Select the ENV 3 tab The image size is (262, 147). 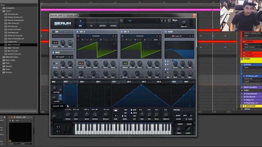(x=98, y=82)
